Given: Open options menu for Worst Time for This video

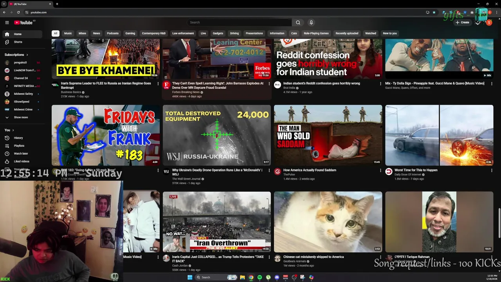Looking at the screenshot, I should 492,170.
